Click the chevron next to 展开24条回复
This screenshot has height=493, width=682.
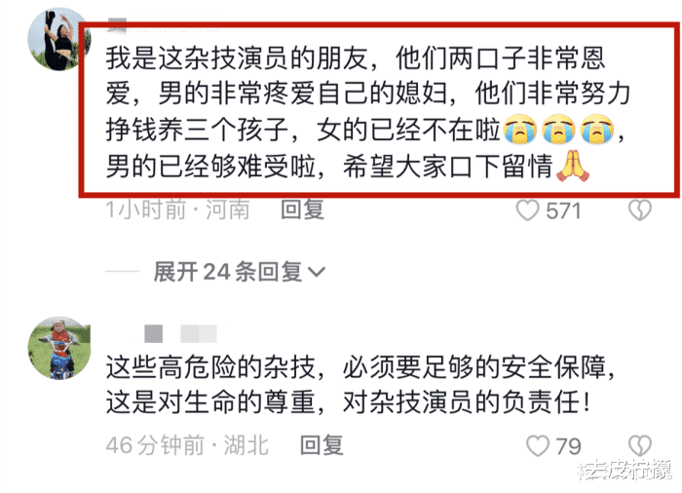317,273
